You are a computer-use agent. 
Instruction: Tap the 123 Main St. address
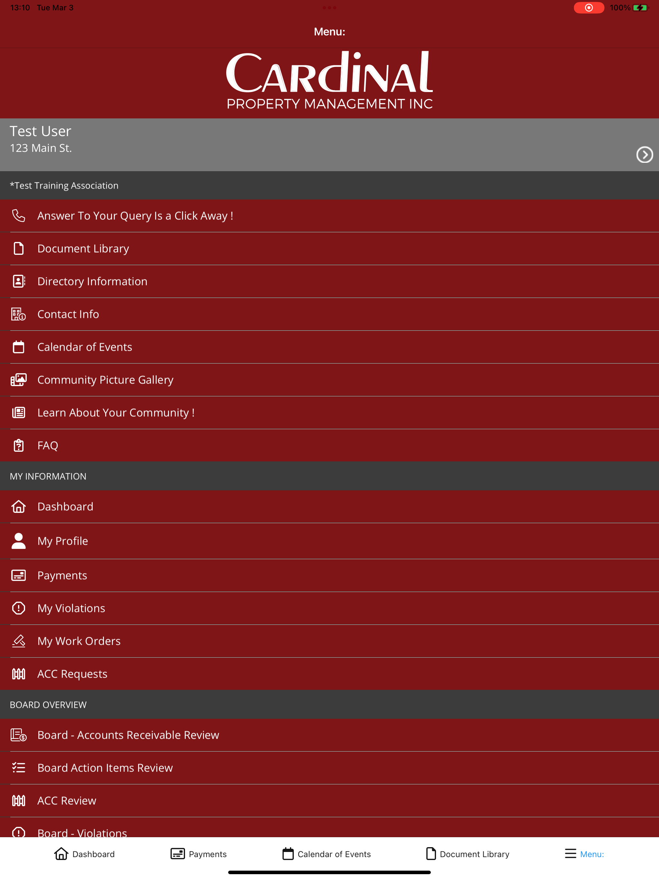(x=41, y=148)
